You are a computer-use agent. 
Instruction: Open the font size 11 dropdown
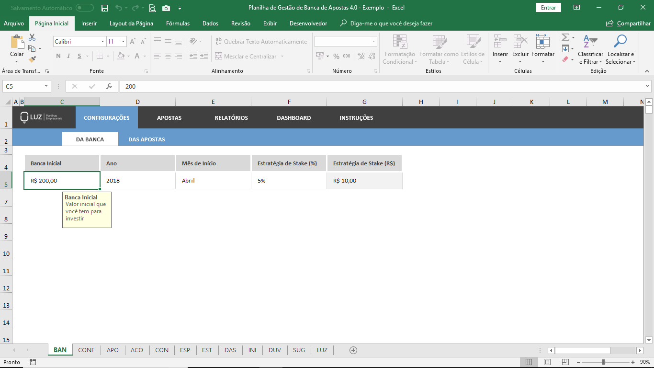(x=123, y=42)
